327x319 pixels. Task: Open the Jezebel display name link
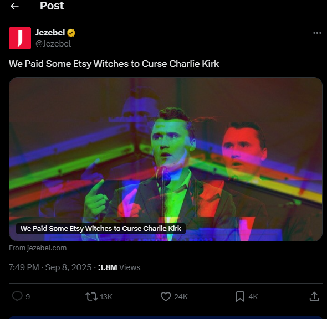point(50,33)
